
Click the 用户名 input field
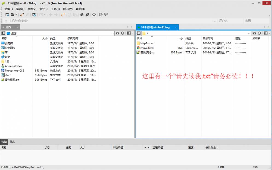click(x=230, y=21)
